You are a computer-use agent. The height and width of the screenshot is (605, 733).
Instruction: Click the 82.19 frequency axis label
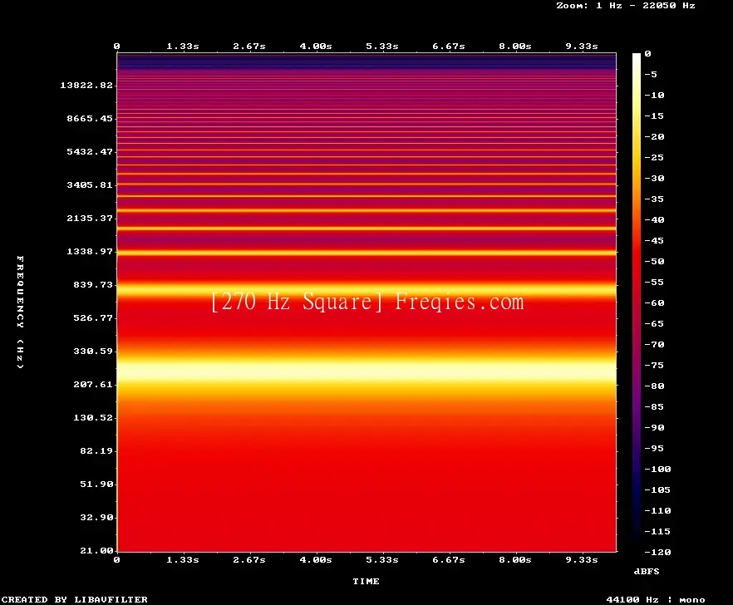point(96,450)
